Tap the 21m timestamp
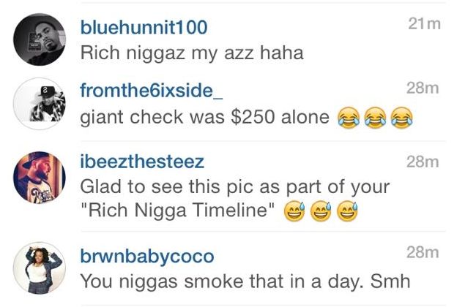The width and height of the screenshot is (465, 307). 424,23
